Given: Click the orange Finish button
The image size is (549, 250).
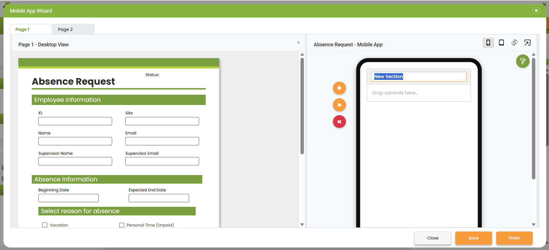Looking at the screenshot, I should 514,238.
